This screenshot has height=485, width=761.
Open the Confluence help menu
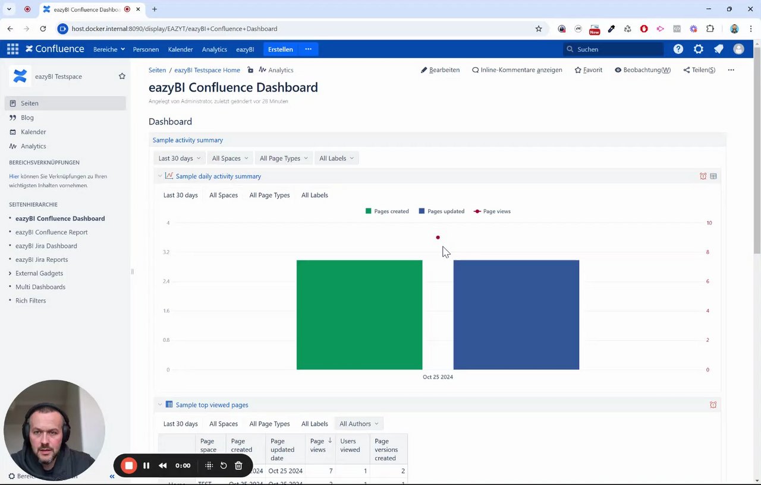tap(678, 49)
